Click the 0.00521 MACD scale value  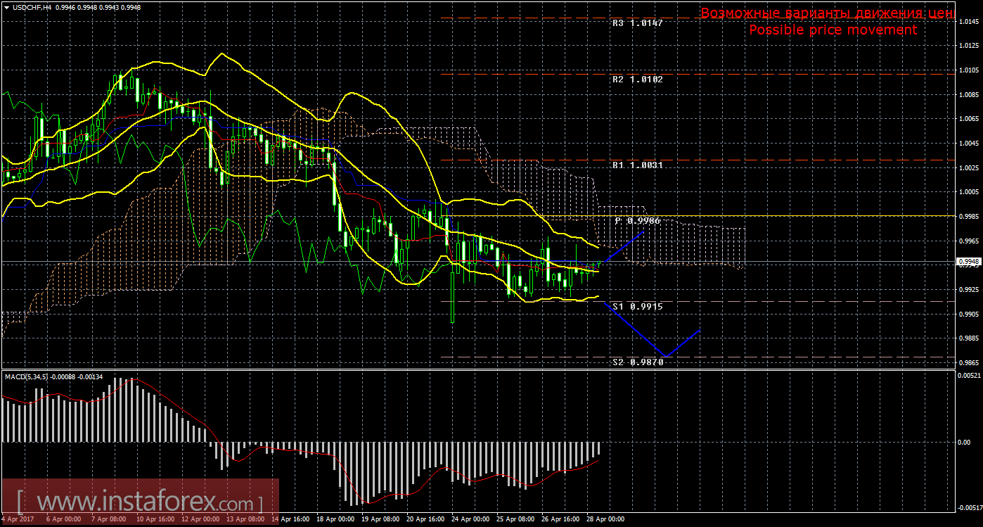click(x=969, y=375)
